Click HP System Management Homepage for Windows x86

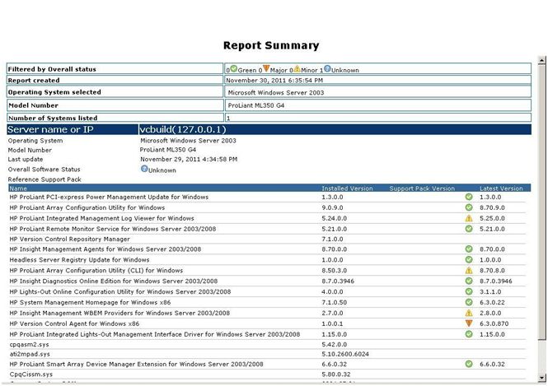[90, 302]
